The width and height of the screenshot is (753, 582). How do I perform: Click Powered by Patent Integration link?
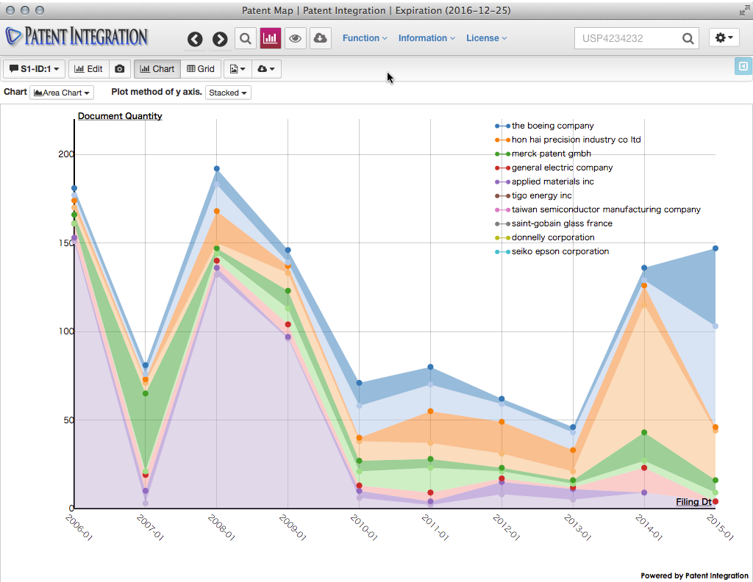(x=694, y=575)
